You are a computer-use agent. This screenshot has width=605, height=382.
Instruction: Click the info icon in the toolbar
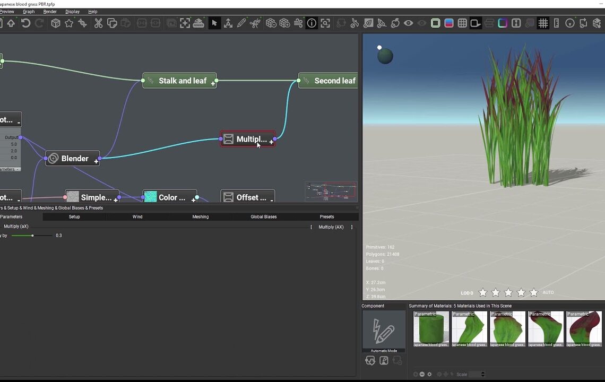(312, 23)
